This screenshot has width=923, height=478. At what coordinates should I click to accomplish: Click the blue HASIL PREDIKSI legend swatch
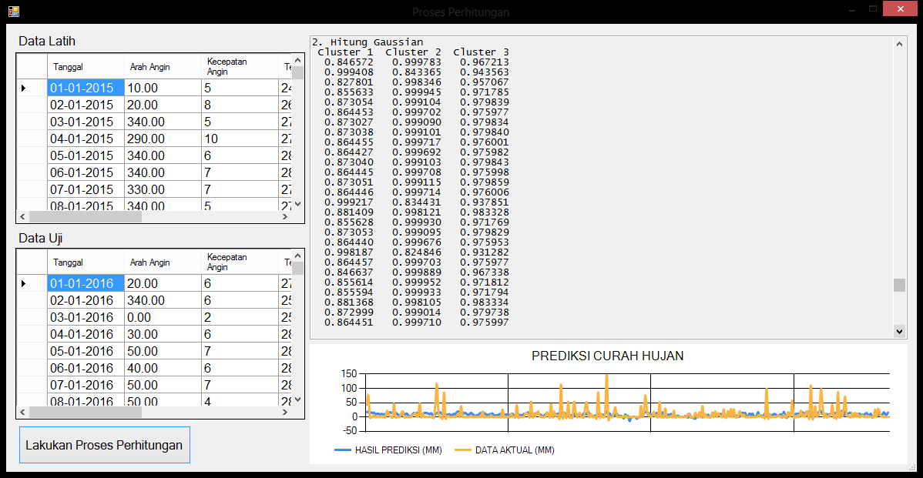click(x=343, y=450)
